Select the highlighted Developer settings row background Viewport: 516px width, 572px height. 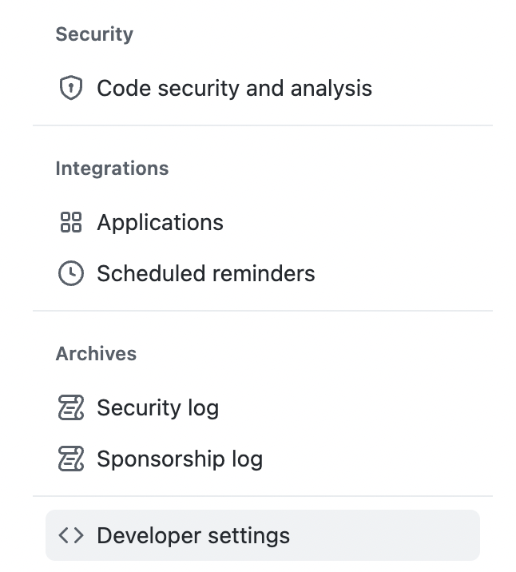pos(263,535)
